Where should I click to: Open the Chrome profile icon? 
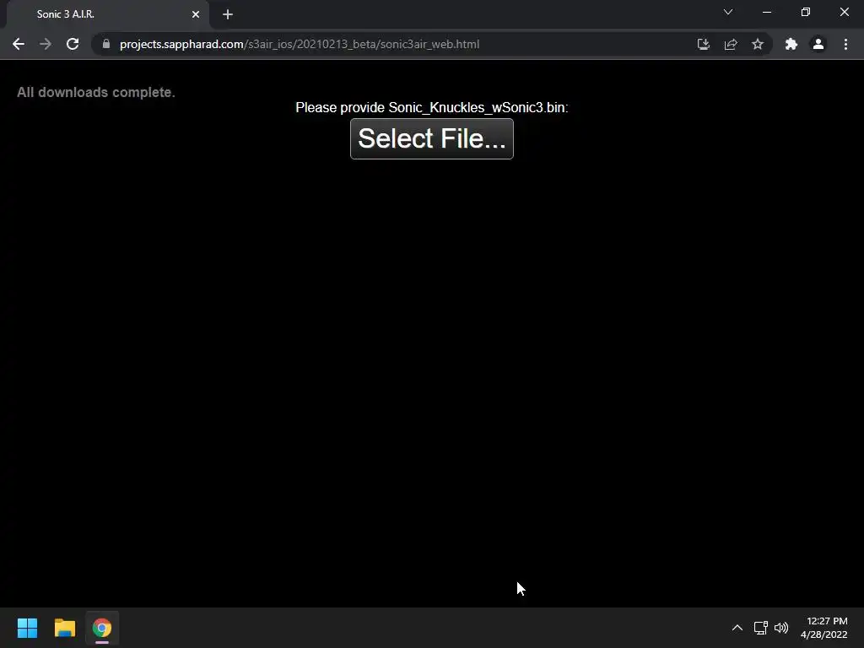click(x=818, y=44)
